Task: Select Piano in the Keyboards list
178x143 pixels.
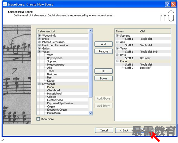Action: (50, 87)
